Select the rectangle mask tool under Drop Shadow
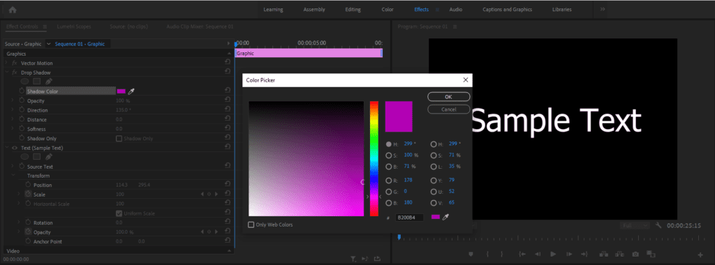 pos(37,82)
